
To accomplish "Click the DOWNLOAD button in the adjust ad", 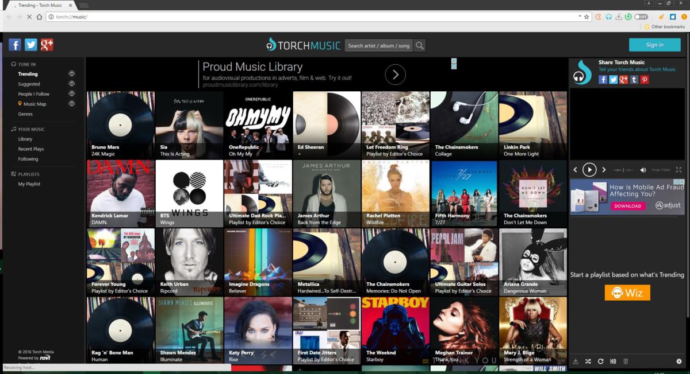I will pyautogui.click(x=627, y=206).
